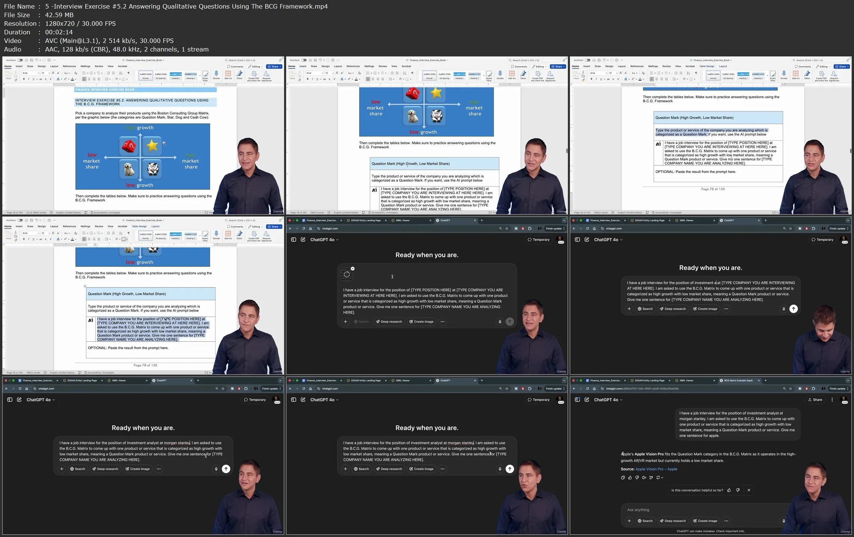
Task: Pick font color (red A) in exercise-title Word frame
Action: 73,79
